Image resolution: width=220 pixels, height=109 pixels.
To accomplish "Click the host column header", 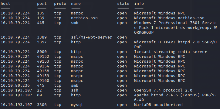I will 5,4.
